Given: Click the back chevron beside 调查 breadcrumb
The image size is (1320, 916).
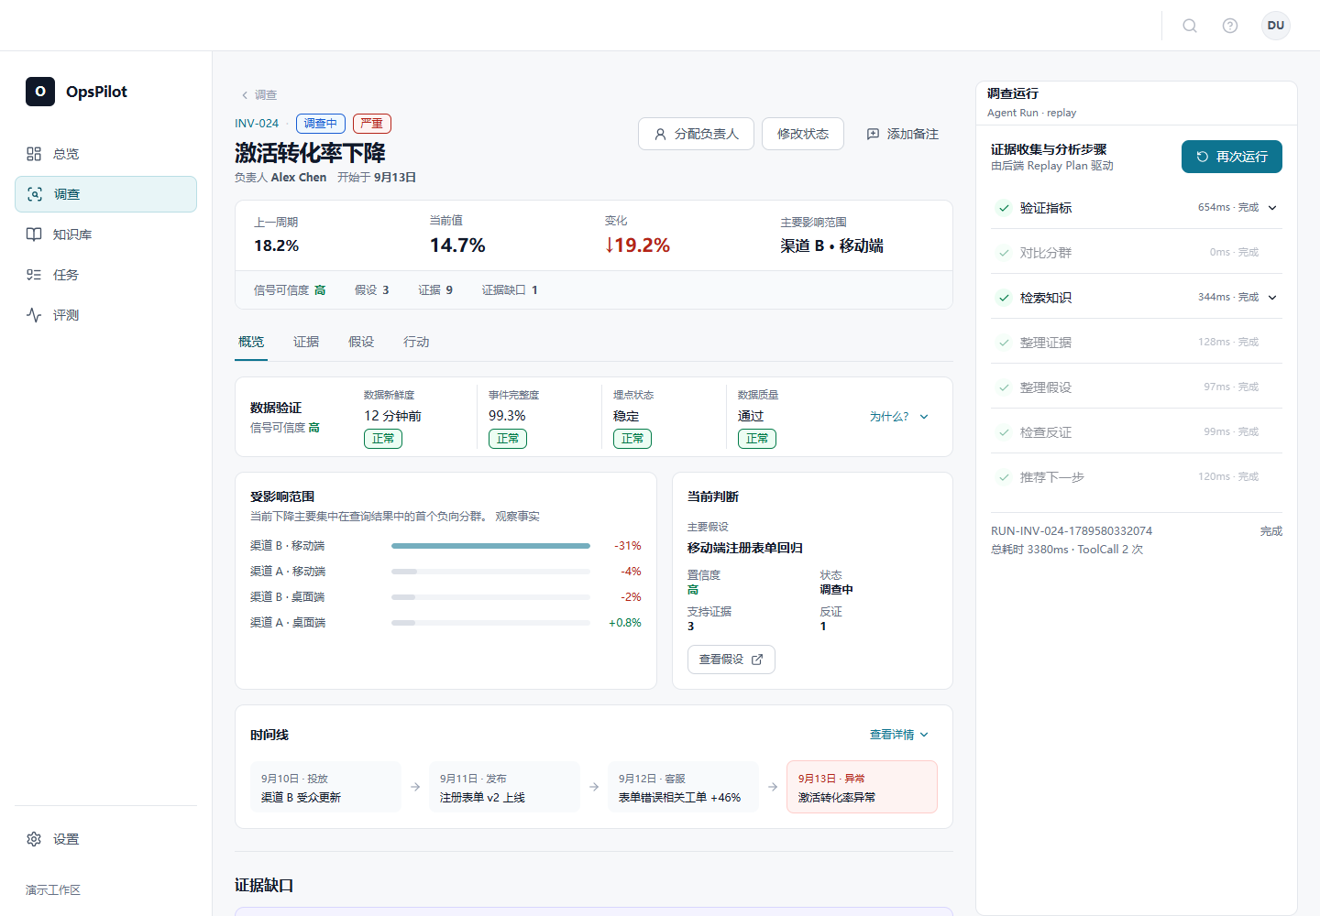Looking at the screenshot, I should (x=245, y=95).
